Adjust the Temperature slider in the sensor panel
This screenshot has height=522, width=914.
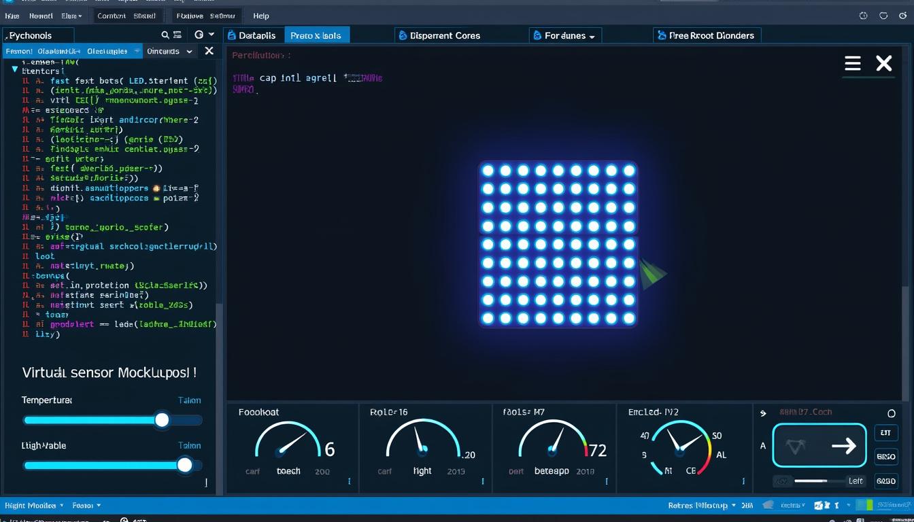coord(162,420)
